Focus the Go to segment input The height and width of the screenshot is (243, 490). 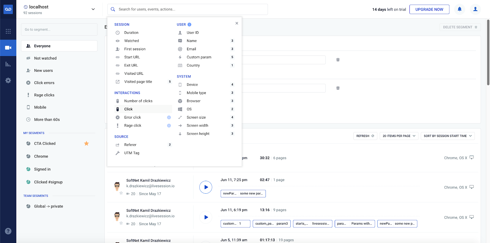pos(59,29)
